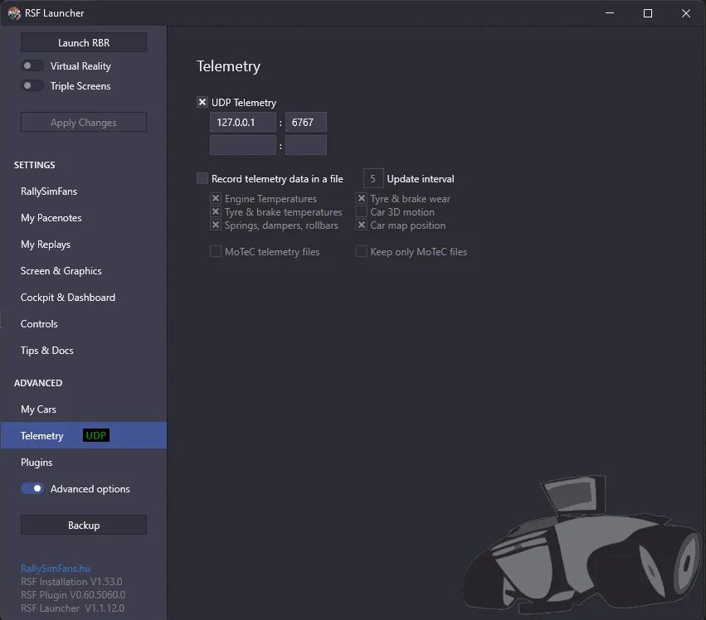
Task: Click the green UDP badge beside Telemetry
Action: pos(96,435)
